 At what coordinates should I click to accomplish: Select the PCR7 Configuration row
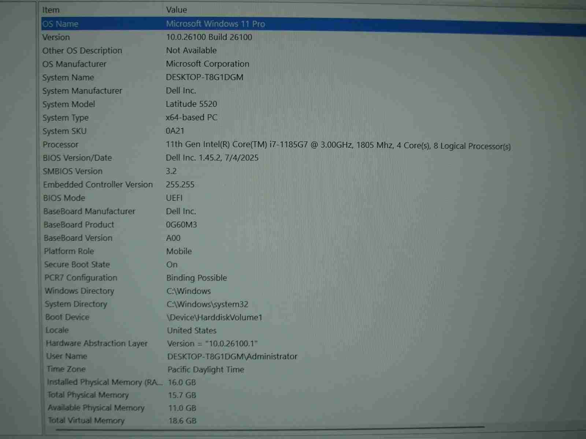(81, 278)
